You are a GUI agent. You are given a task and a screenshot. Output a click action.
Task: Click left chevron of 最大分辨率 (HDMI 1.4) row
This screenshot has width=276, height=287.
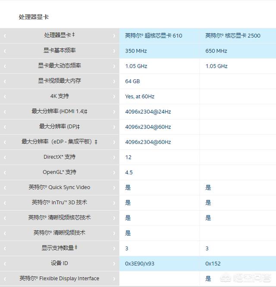coord(5,112)
